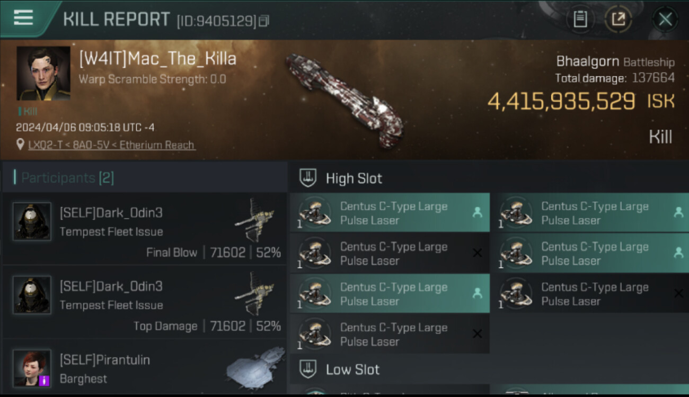Select first highlighted Centus C-Type Pulse Laser

[x=390, y=213]
